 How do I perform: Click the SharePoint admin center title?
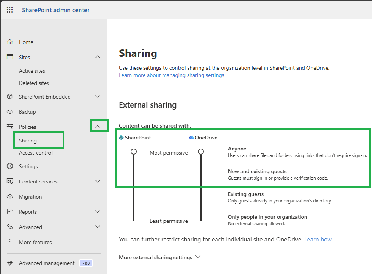(56, 10)
